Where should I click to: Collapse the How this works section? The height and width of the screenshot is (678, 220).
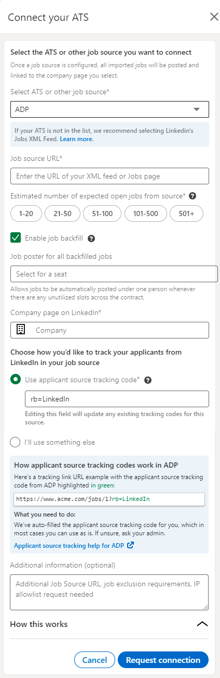[x=202, y=624]
